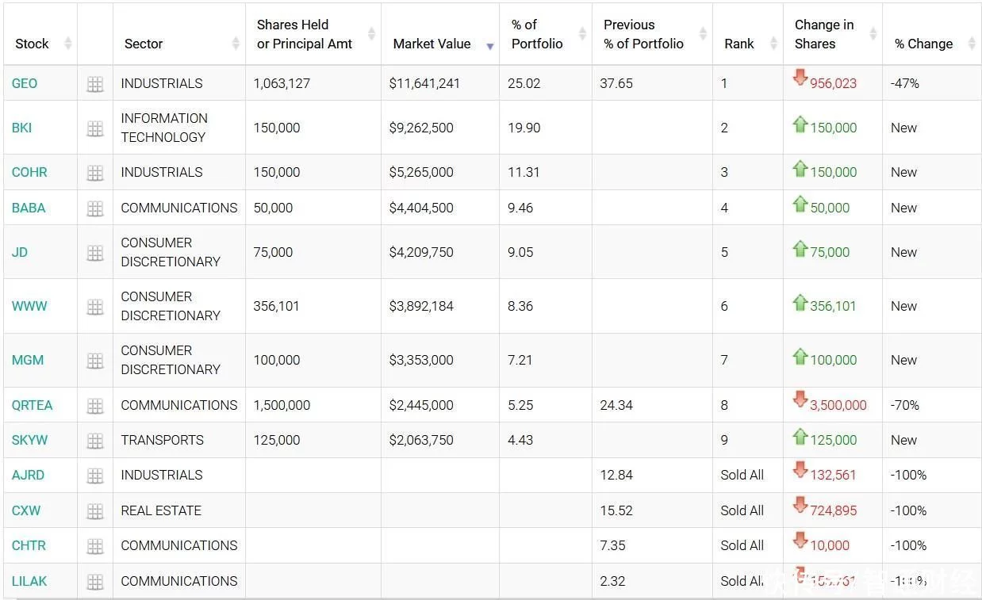Open the LILAK stock link
Screen dimensions: 982x600
pyautogui.click(x=29, y=582)
